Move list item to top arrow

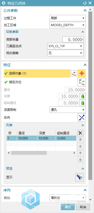point(80,140)
